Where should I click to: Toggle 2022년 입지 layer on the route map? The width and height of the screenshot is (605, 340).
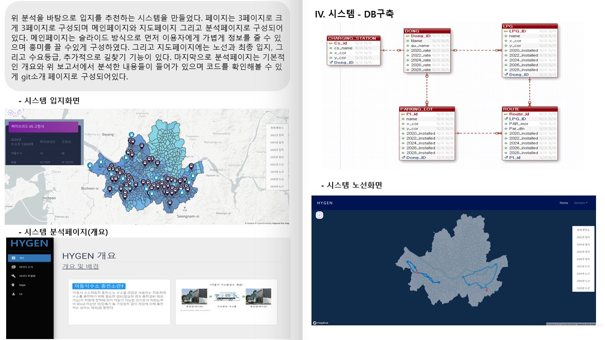tap(582, 237)
